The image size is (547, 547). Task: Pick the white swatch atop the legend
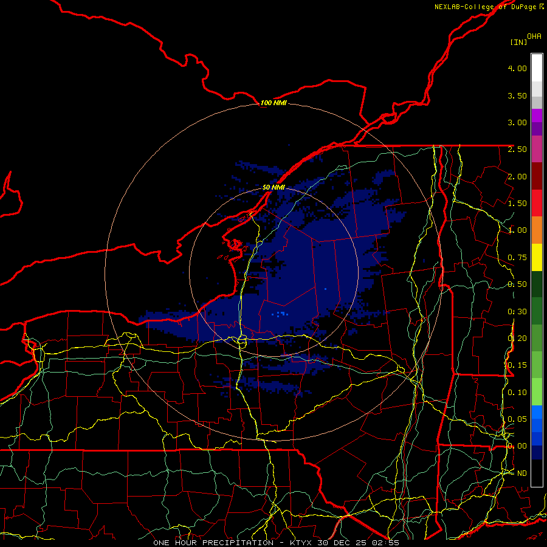point(537,68)
